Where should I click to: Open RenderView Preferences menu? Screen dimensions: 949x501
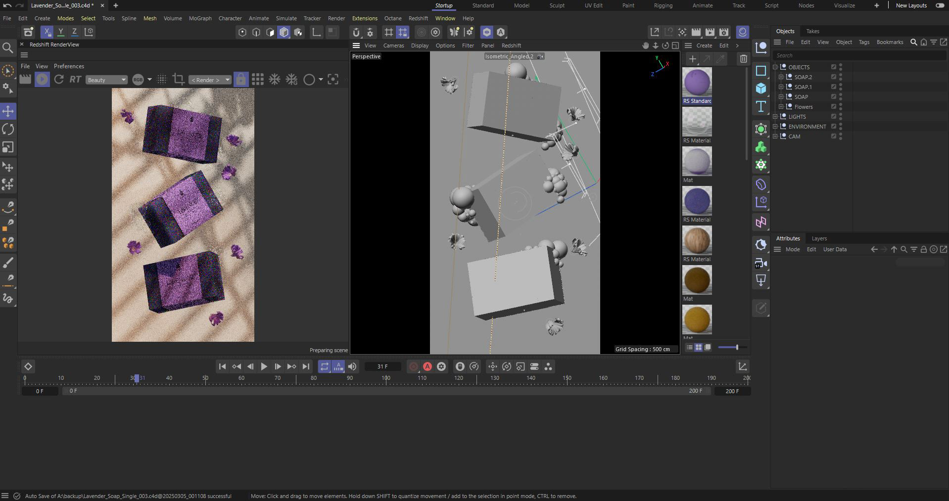click(69, 66)
